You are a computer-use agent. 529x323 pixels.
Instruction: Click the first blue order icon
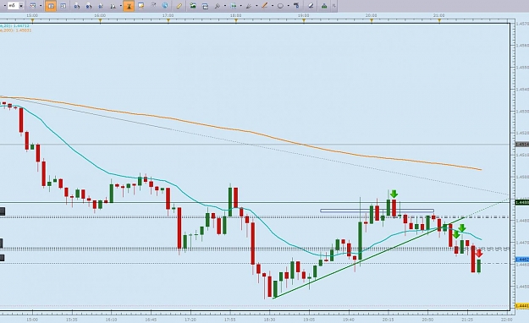(77, 6)
